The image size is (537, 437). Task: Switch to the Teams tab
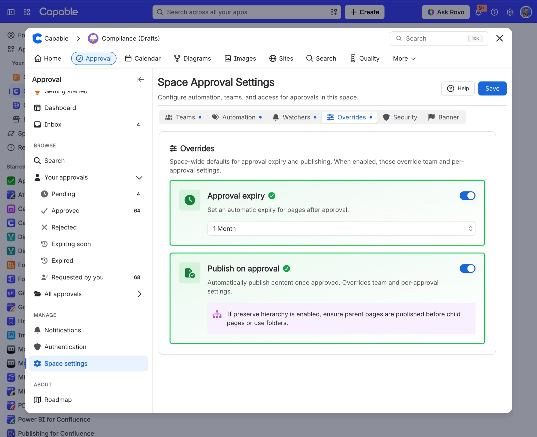tap(183, 117)
